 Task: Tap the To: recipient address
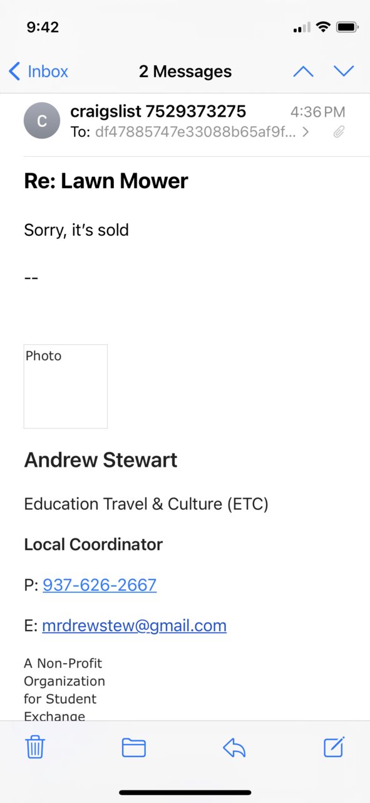[195, 132]
